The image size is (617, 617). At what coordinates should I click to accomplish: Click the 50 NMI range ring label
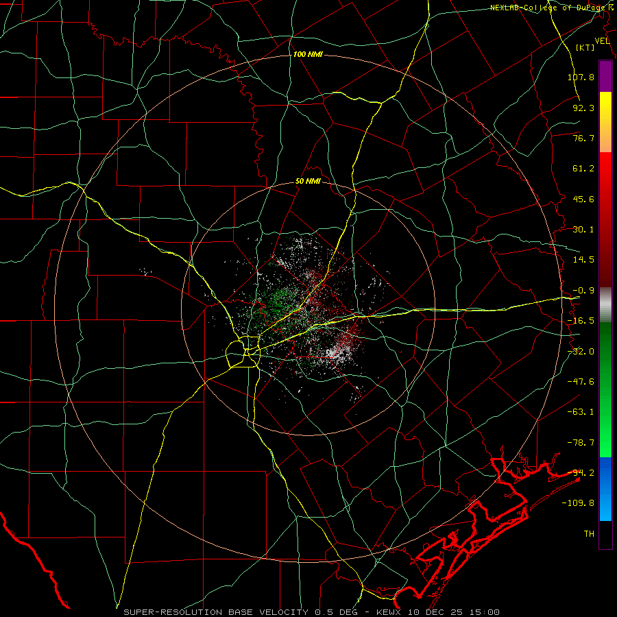click(x=308, y=182)
